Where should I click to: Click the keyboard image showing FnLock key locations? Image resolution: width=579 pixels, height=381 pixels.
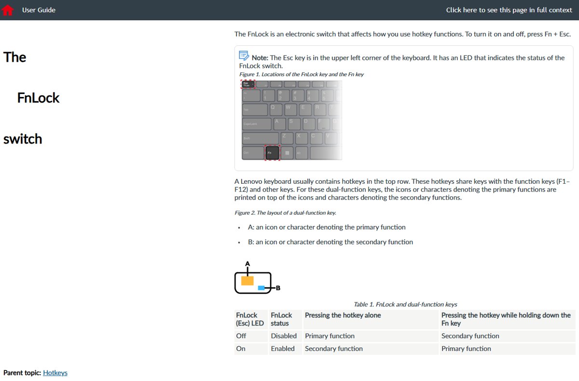pos(291,120)
